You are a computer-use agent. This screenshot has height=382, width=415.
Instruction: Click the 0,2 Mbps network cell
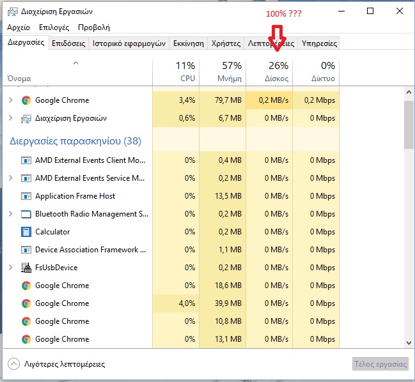[x=316, y=100]
